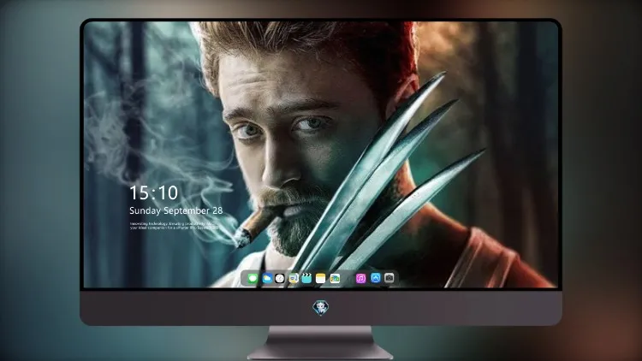
Task: Open the yellow Notes app in the dock
Action: pos(321,279)
